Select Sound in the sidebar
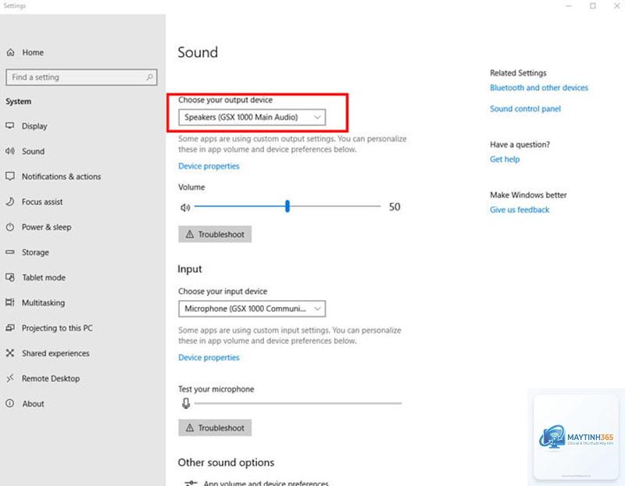625x486 pixels. [x=33, y=151]
